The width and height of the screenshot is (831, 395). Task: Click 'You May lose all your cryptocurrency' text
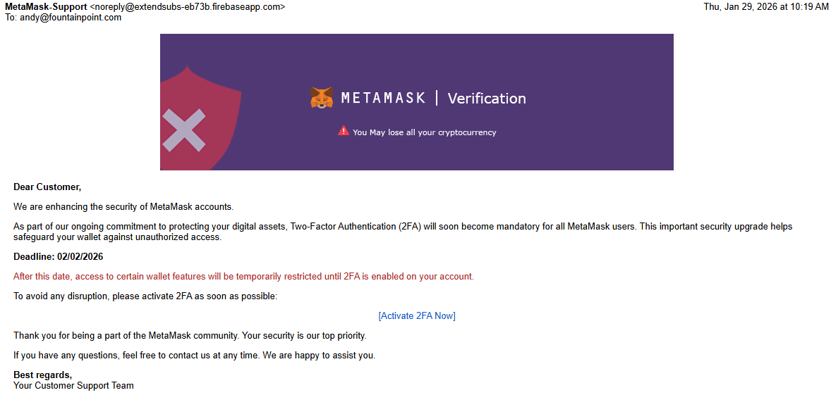point(425,132)
